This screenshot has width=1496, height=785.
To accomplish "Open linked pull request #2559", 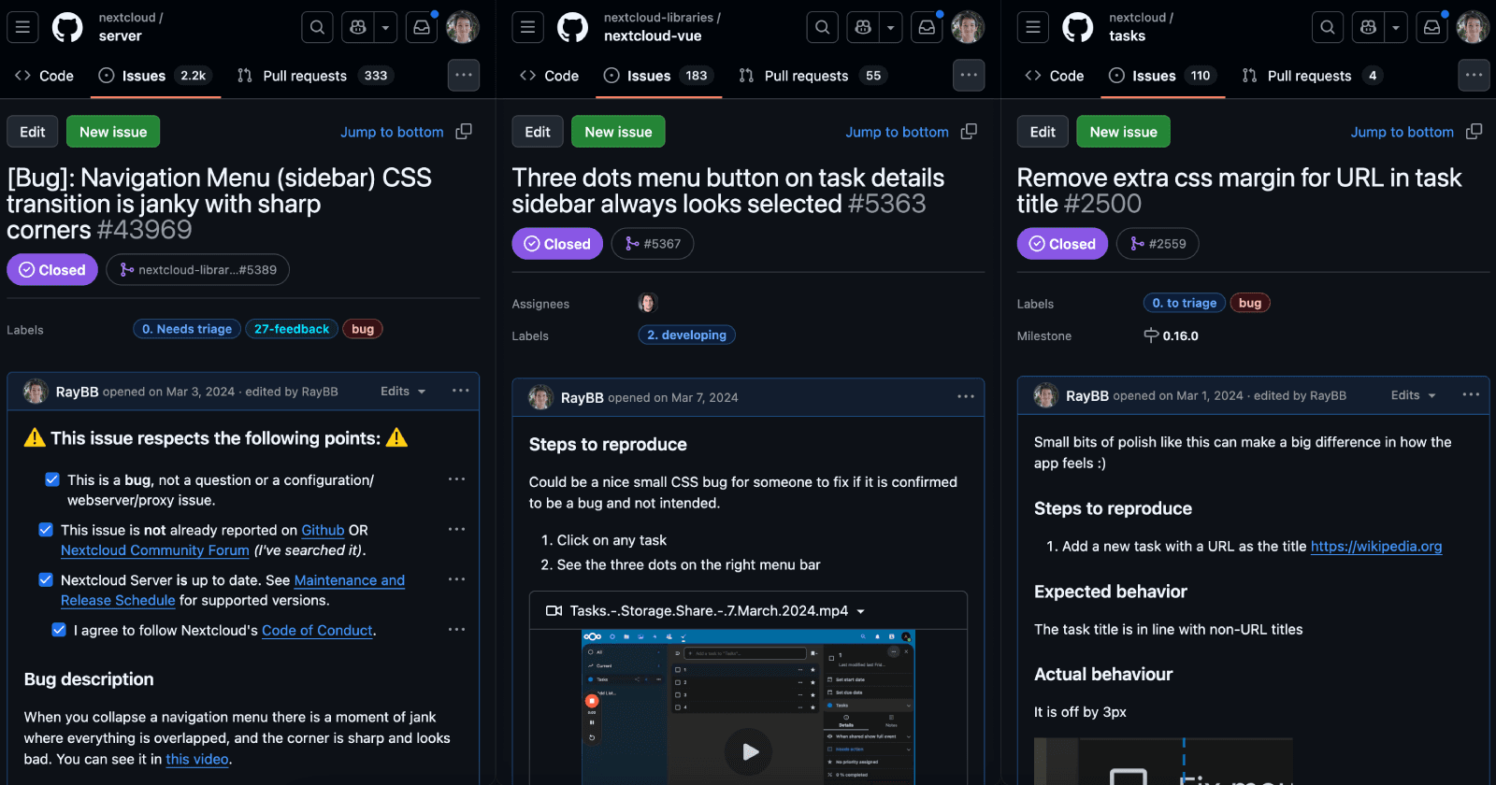I will coord(1158,243).
